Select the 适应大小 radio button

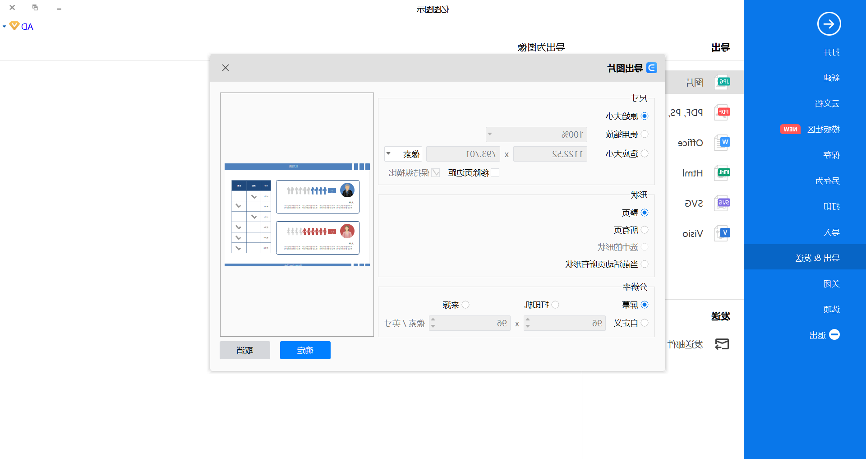point(645,153)
